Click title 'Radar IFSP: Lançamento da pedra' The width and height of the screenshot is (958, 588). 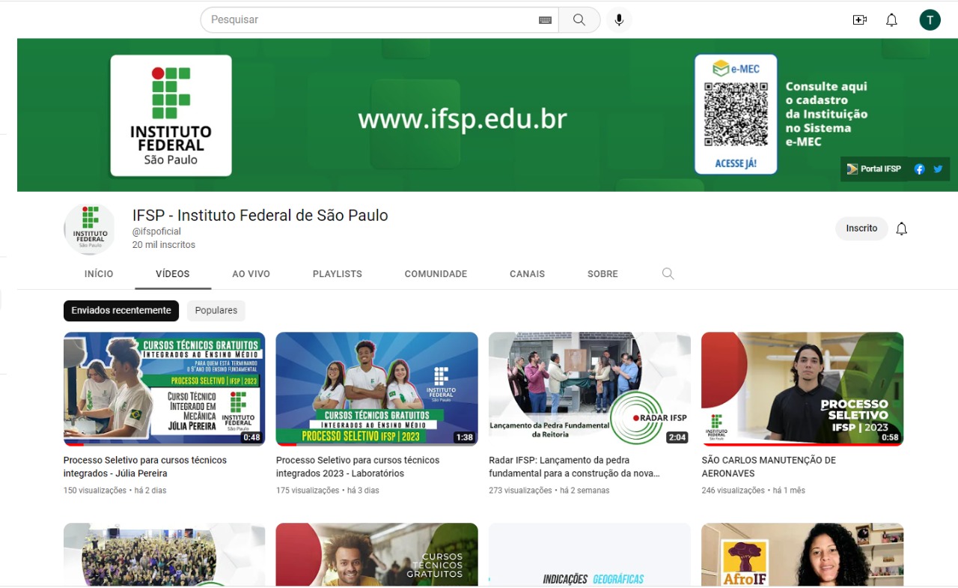575,467
